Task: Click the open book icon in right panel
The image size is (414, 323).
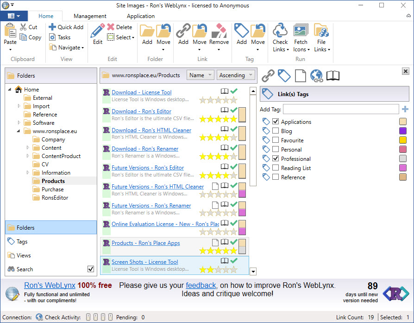Action: pyautogui.click(x=333, y=75)
